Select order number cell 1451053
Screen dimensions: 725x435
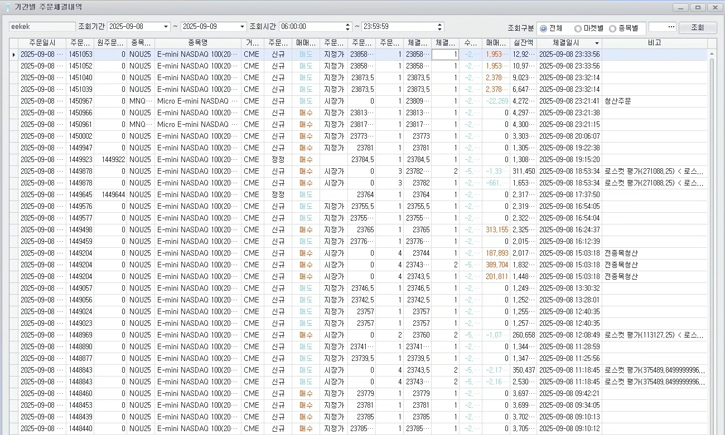[80, 55]
